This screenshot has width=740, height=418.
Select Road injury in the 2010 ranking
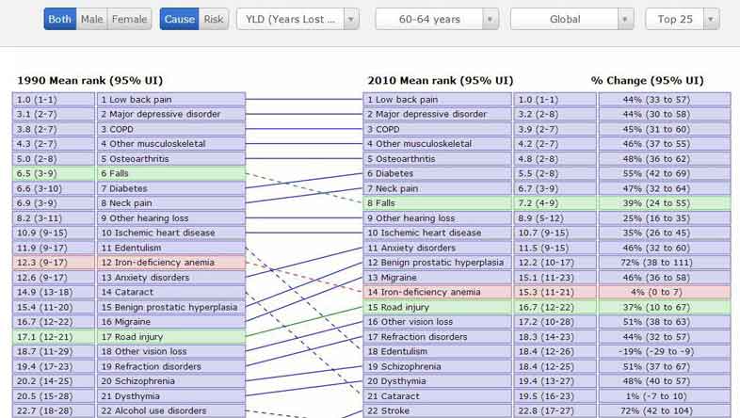tap(438, 307)
